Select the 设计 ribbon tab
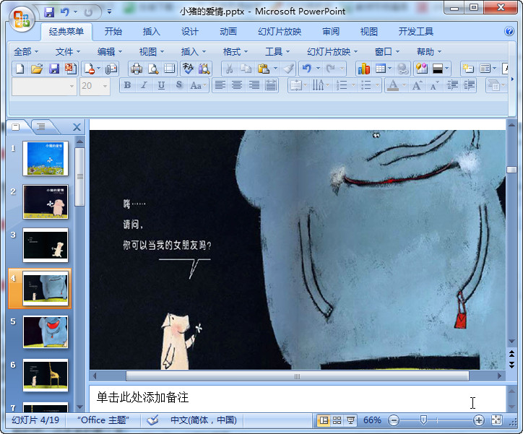The width and height of the screenshot is (523, 434). coord(190,32)
